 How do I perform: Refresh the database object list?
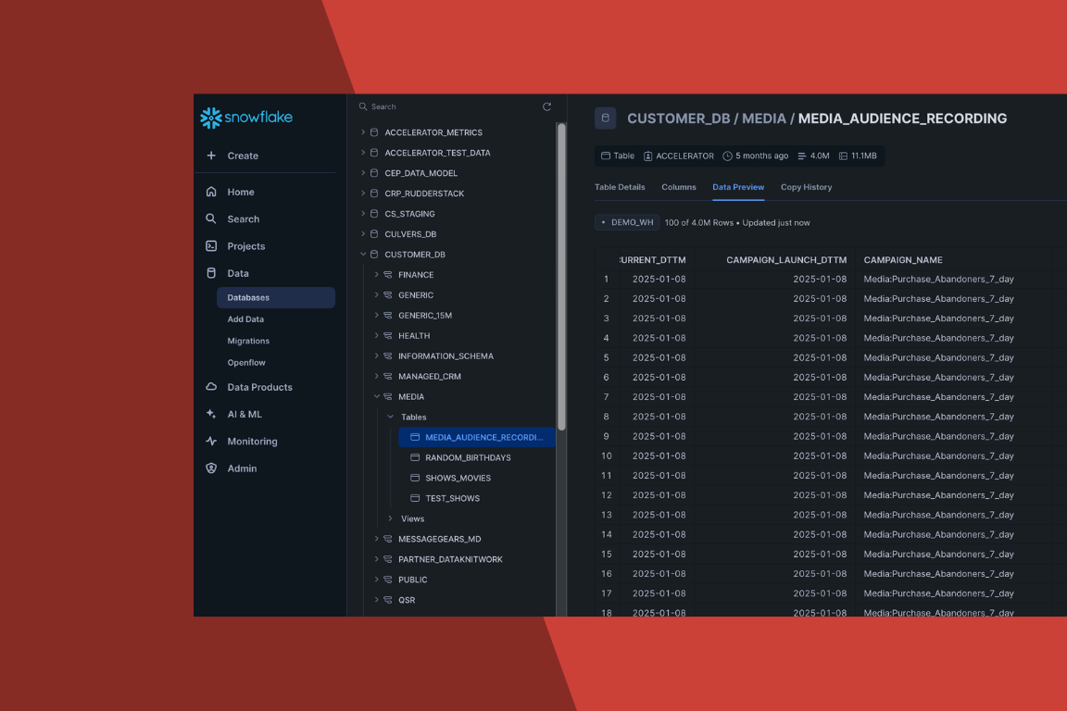pyautogui.click(x=546, y=107)
